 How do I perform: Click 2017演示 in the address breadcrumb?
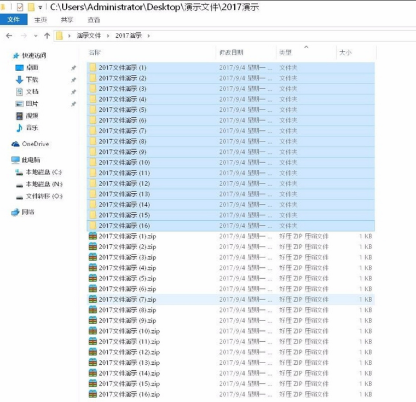129,36
